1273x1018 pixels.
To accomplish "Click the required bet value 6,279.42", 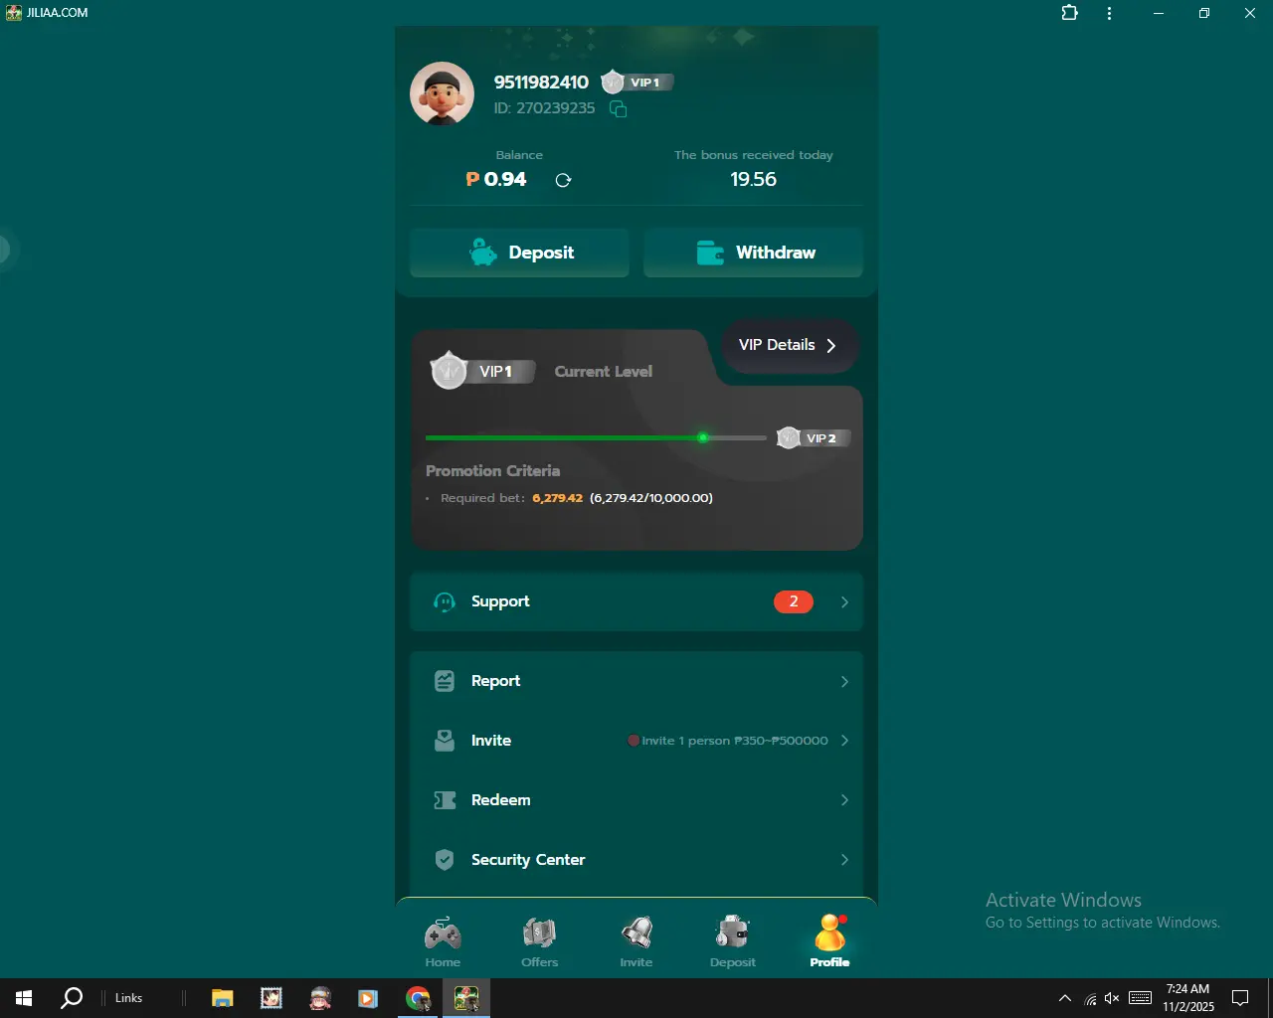I will click(x=557, y=498).
